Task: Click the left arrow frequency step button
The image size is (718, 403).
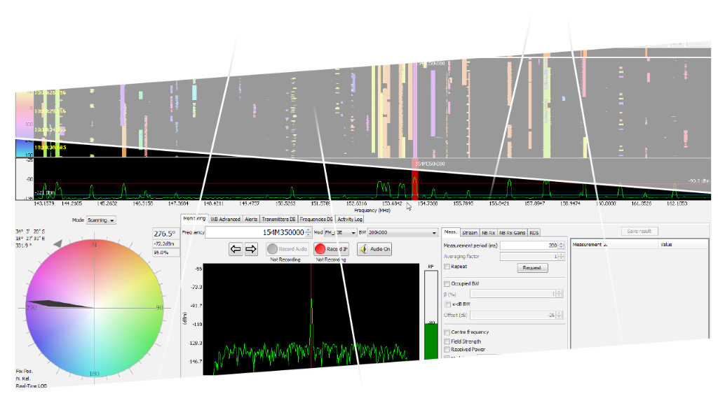Action: pyautogui.click(x=236, y=249)
